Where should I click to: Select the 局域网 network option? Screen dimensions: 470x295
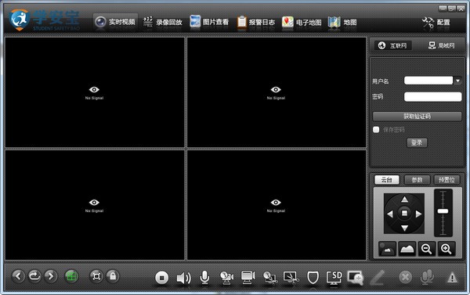[x=442, y=45]
